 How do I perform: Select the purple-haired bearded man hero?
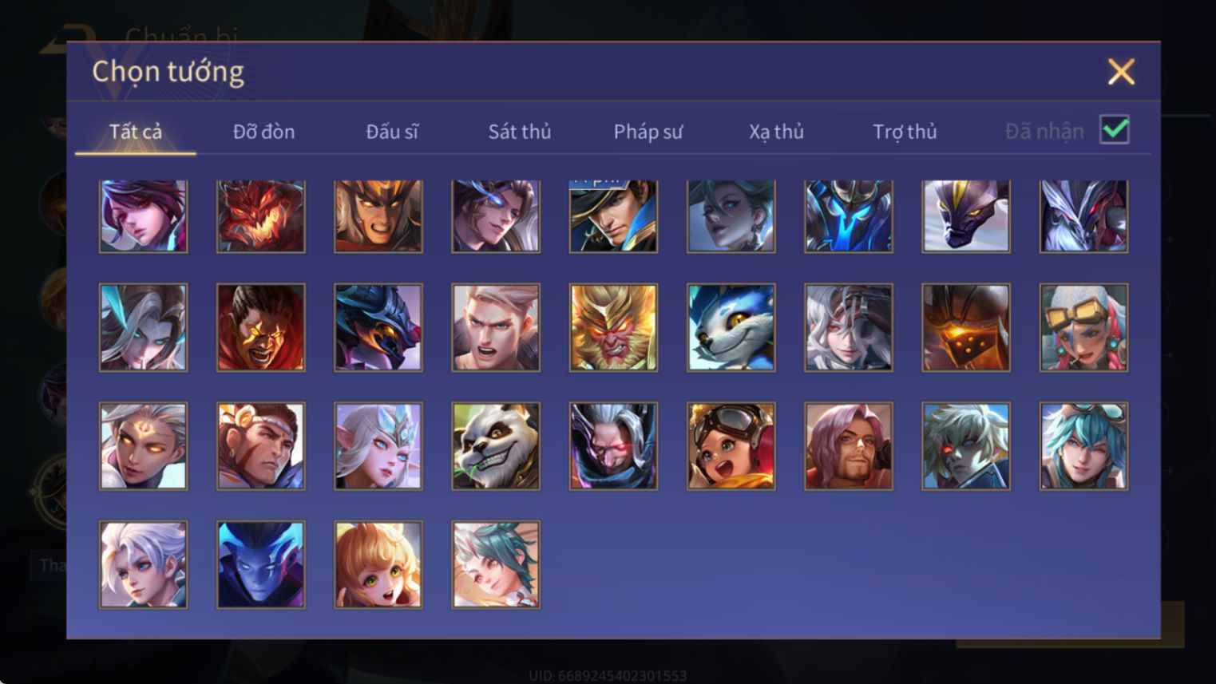tap(848, 446)
